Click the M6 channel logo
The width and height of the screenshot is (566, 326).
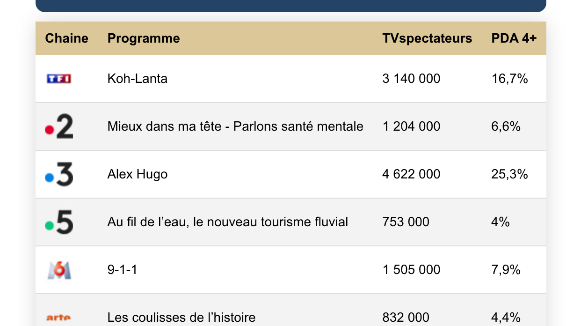click(59, 270)
